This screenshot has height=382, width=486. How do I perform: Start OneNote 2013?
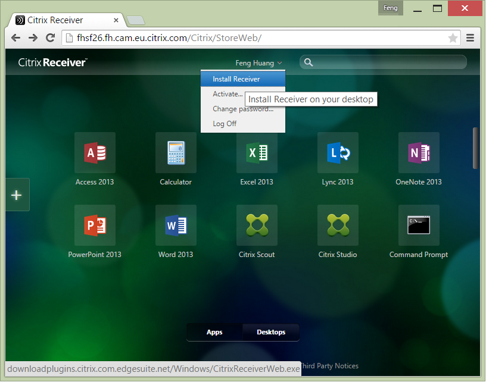tap(419, 153)
